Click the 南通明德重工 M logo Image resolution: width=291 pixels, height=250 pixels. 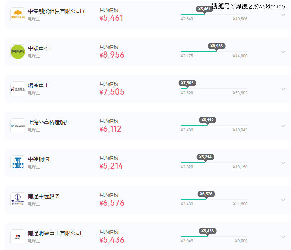click(x=18, y=237)
